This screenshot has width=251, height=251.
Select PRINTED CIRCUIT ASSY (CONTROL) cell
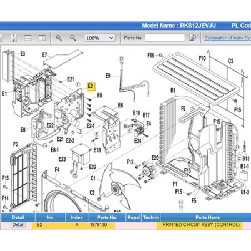pyautogui.click(x=201, y=225)
